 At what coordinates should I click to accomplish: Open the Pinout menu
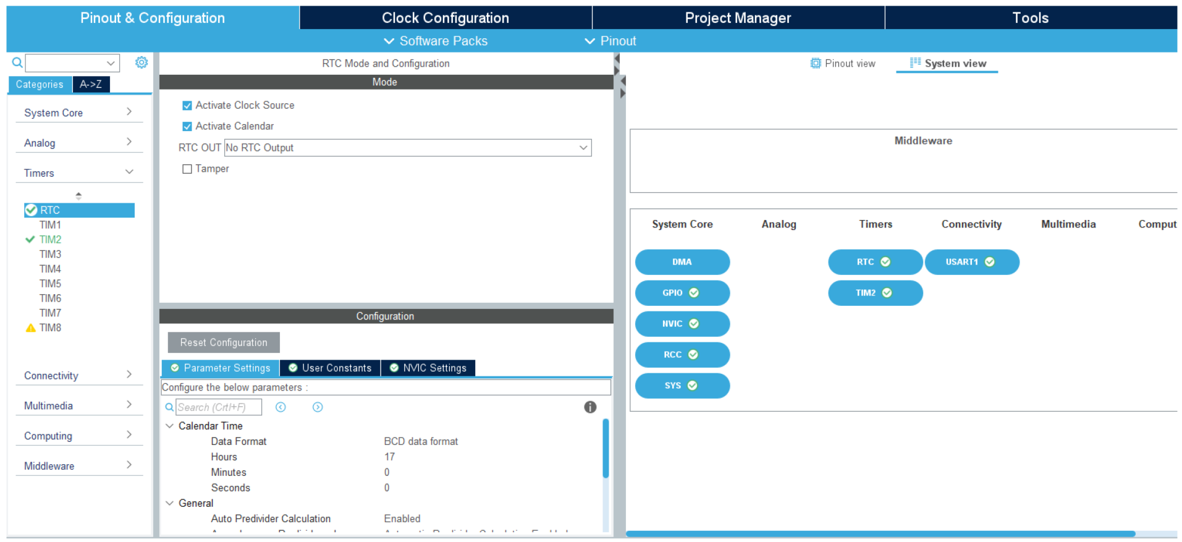(x=610, y=41)
